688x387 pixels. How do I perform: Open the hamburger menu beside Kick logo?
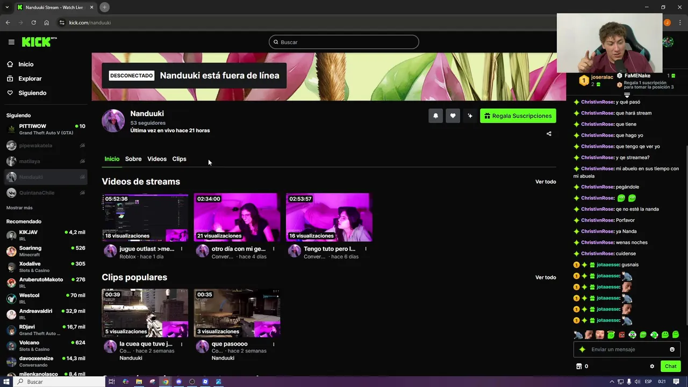coord(11,42)
